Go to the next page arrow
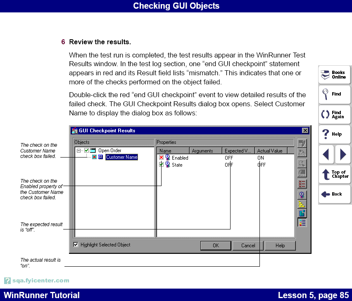Screen dimensions: 352x301 [342, 154]
